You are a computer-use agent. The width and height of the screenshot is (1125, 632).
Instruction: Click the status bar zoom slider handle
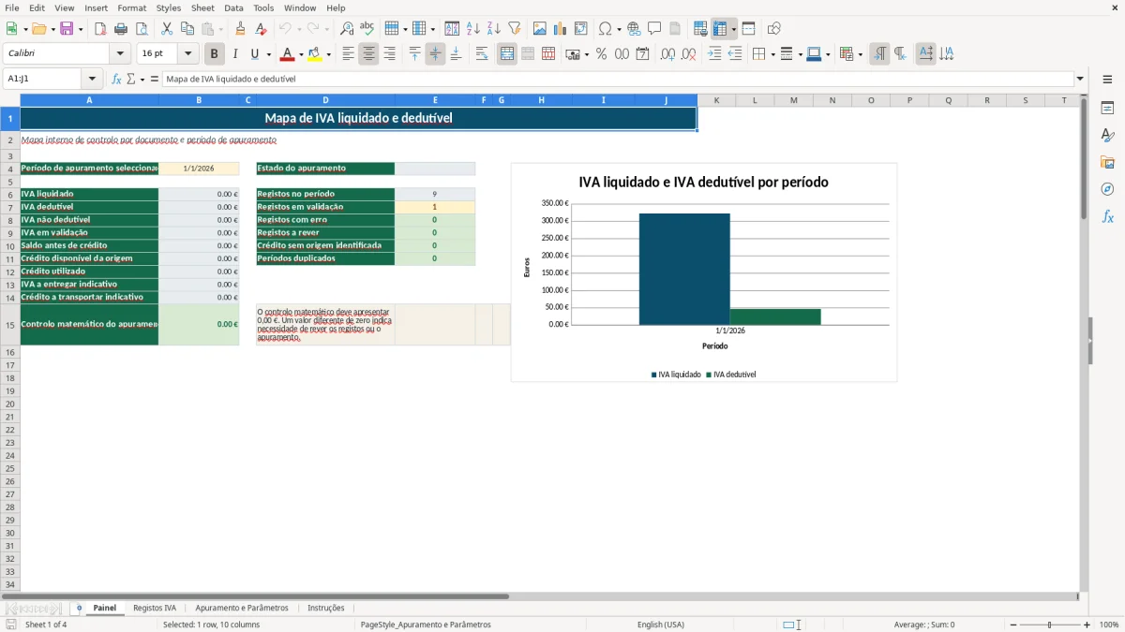click(1049, 625)
